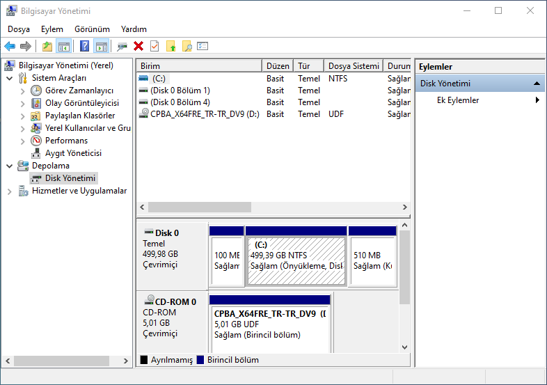Select the CPBA_X64FRE_TR-TR_DV9 (D:) row

pos(274,114)
